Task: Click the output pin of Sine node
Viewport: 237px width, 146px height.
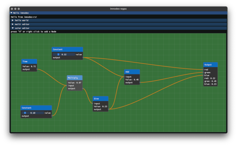Action: coord(108,109)
